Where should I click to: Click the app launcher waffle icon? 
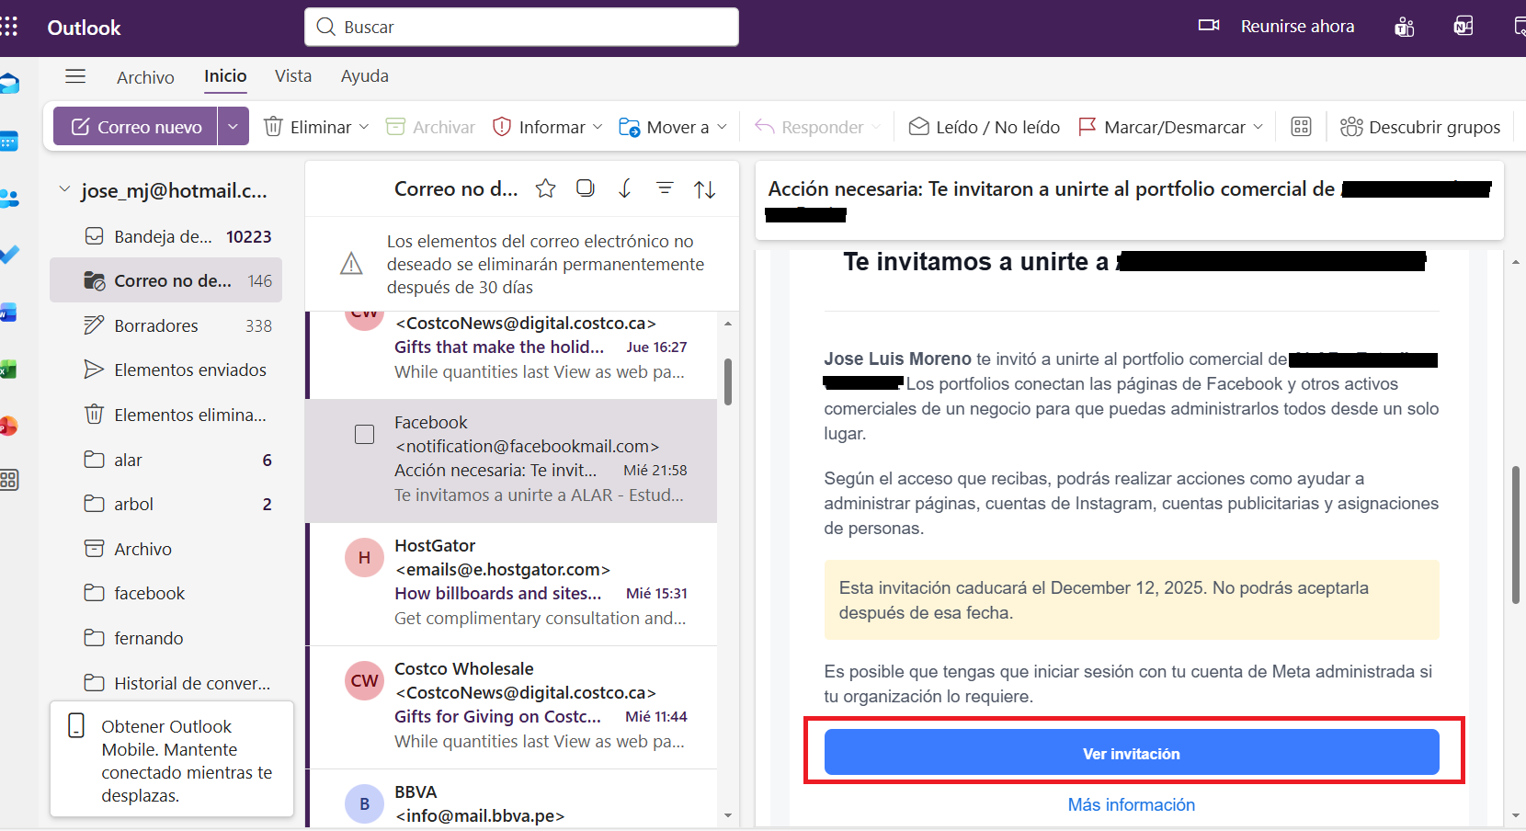click(9, 27)
